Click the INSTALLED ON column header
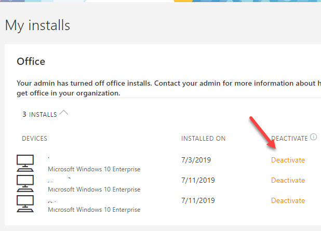 pyautogui.click(x=204, y=139)
